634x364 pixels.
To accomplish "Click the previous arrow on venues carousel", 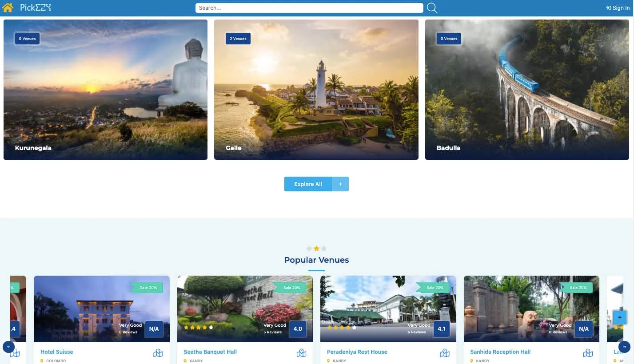I will point(8,347).
